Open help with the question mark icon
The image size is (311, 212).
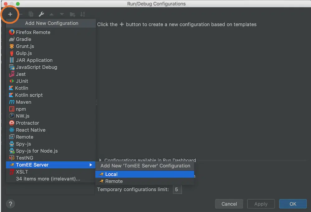11,204
